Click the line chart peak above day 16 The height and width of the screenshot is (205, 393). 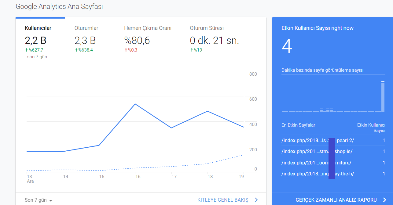click(135, 104)
